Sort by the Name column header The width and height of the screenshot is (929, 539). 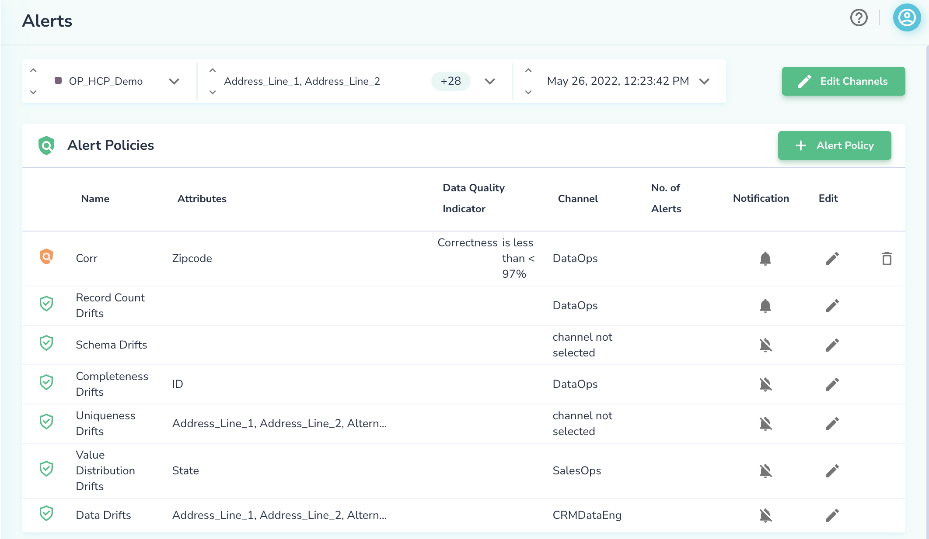click(x=95, y=199)
